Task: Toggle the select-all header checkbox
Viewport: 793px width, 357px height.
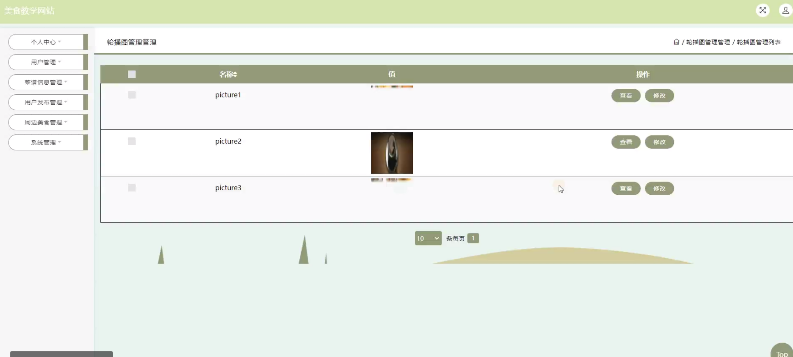Action: pyautogui.click(x=132, y=74)
